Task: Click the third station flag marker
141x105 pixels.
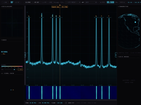Action: pos(52,16)
